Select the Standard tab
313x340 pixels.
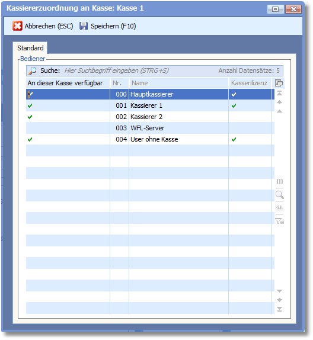[x=30, y=48]
